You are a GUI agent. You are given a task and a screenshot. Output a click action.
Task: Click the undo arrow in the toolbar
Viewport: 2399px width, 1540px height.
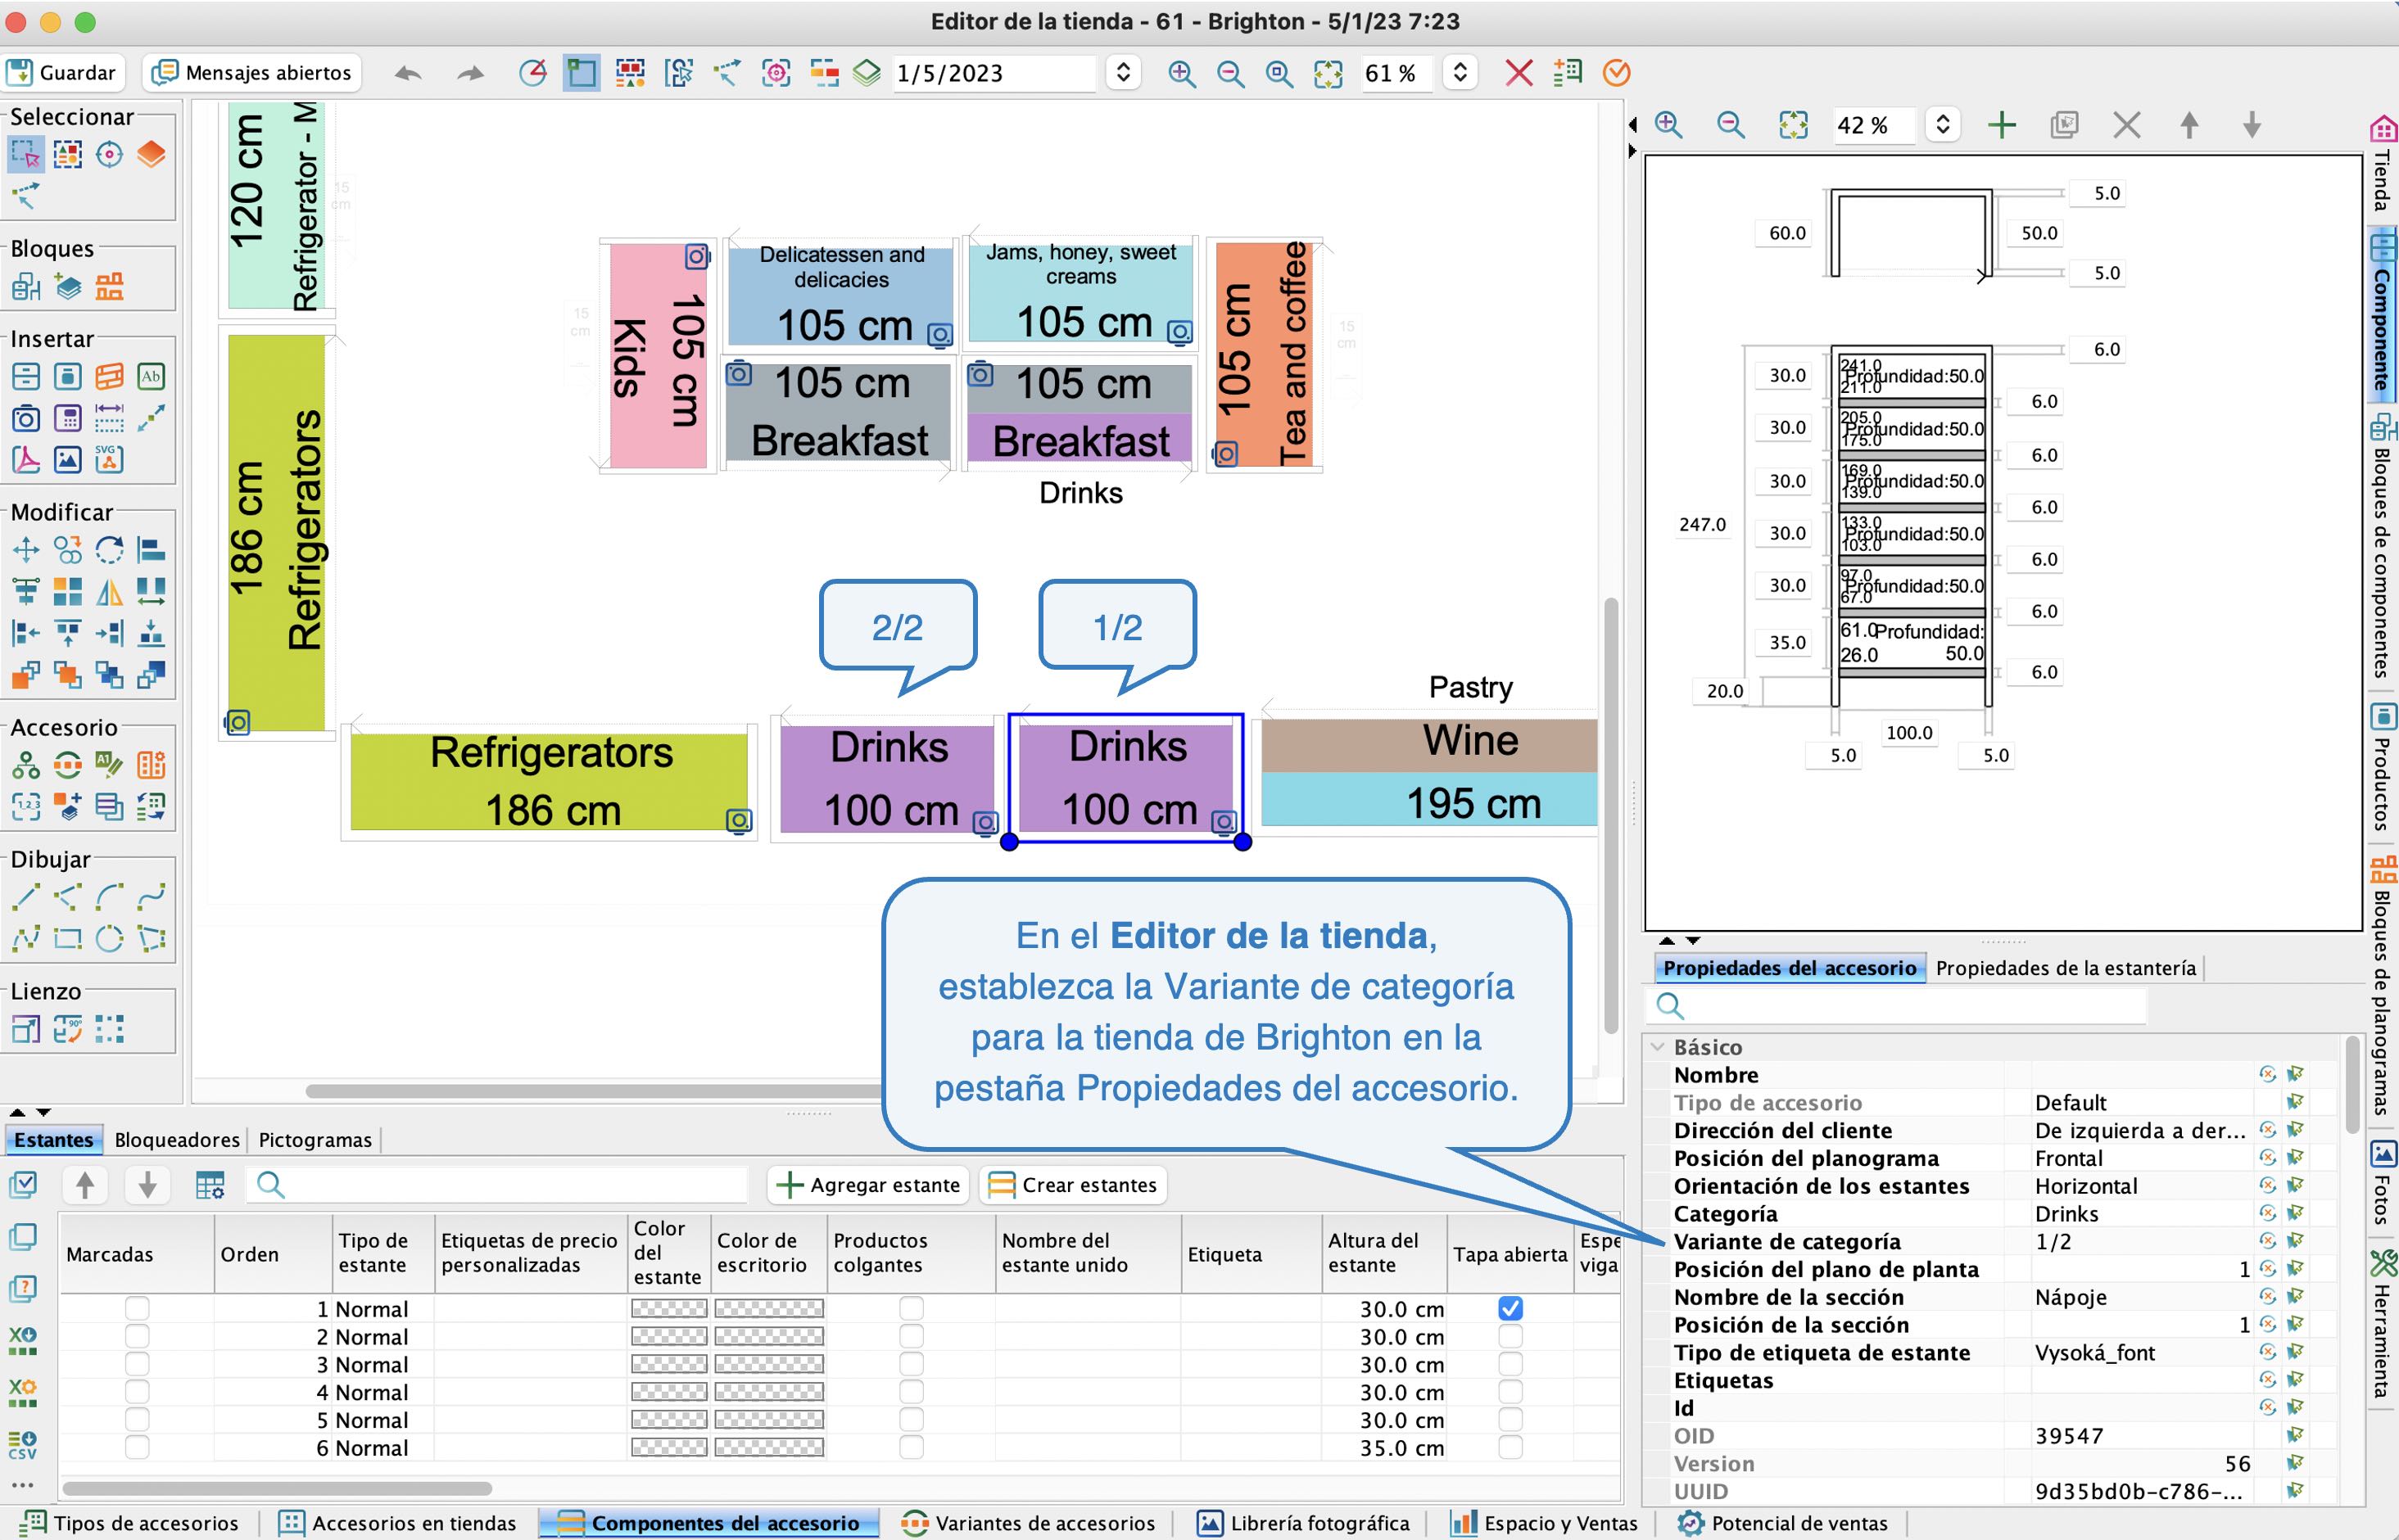pyautogui.click(x=407, y=73)
